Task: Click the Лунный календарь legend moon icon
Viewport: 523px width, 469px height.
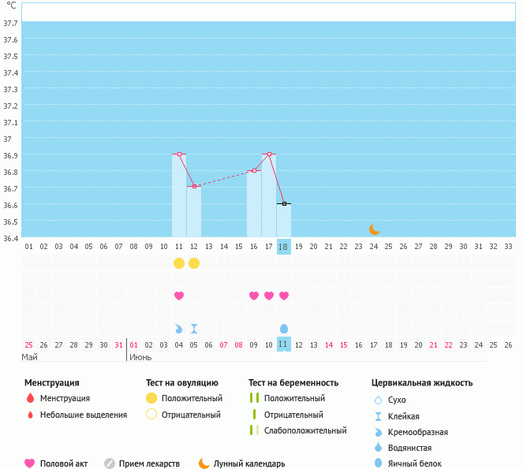Action: (x=204, y=463)
